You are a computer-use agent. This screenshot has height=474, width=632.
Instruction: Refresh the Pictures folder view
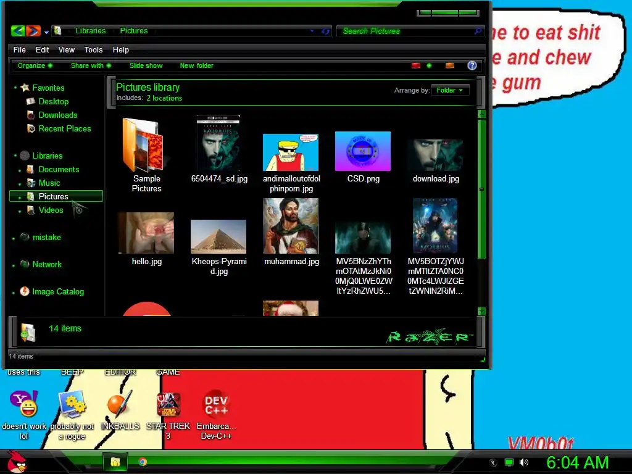coord(325,31)
